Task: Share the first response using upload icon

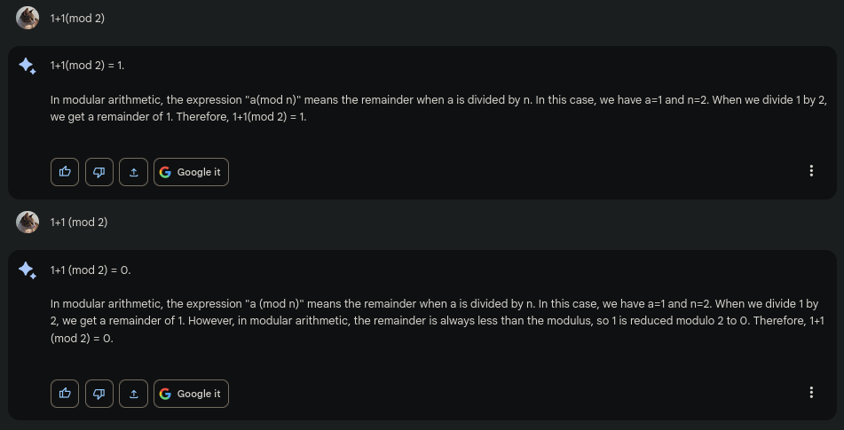Action: click(x=133, y=172)
